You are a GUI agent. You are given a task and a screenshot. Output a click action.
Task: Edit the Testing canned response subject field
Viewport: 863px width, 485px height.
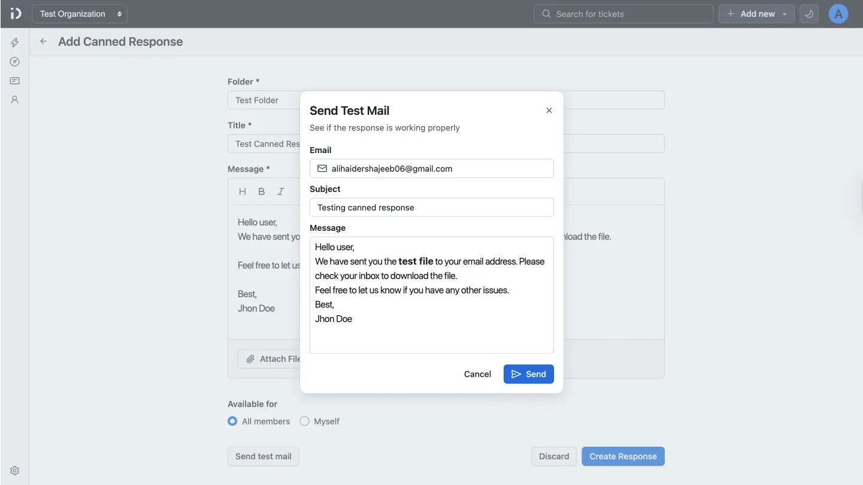pos(431,207)
